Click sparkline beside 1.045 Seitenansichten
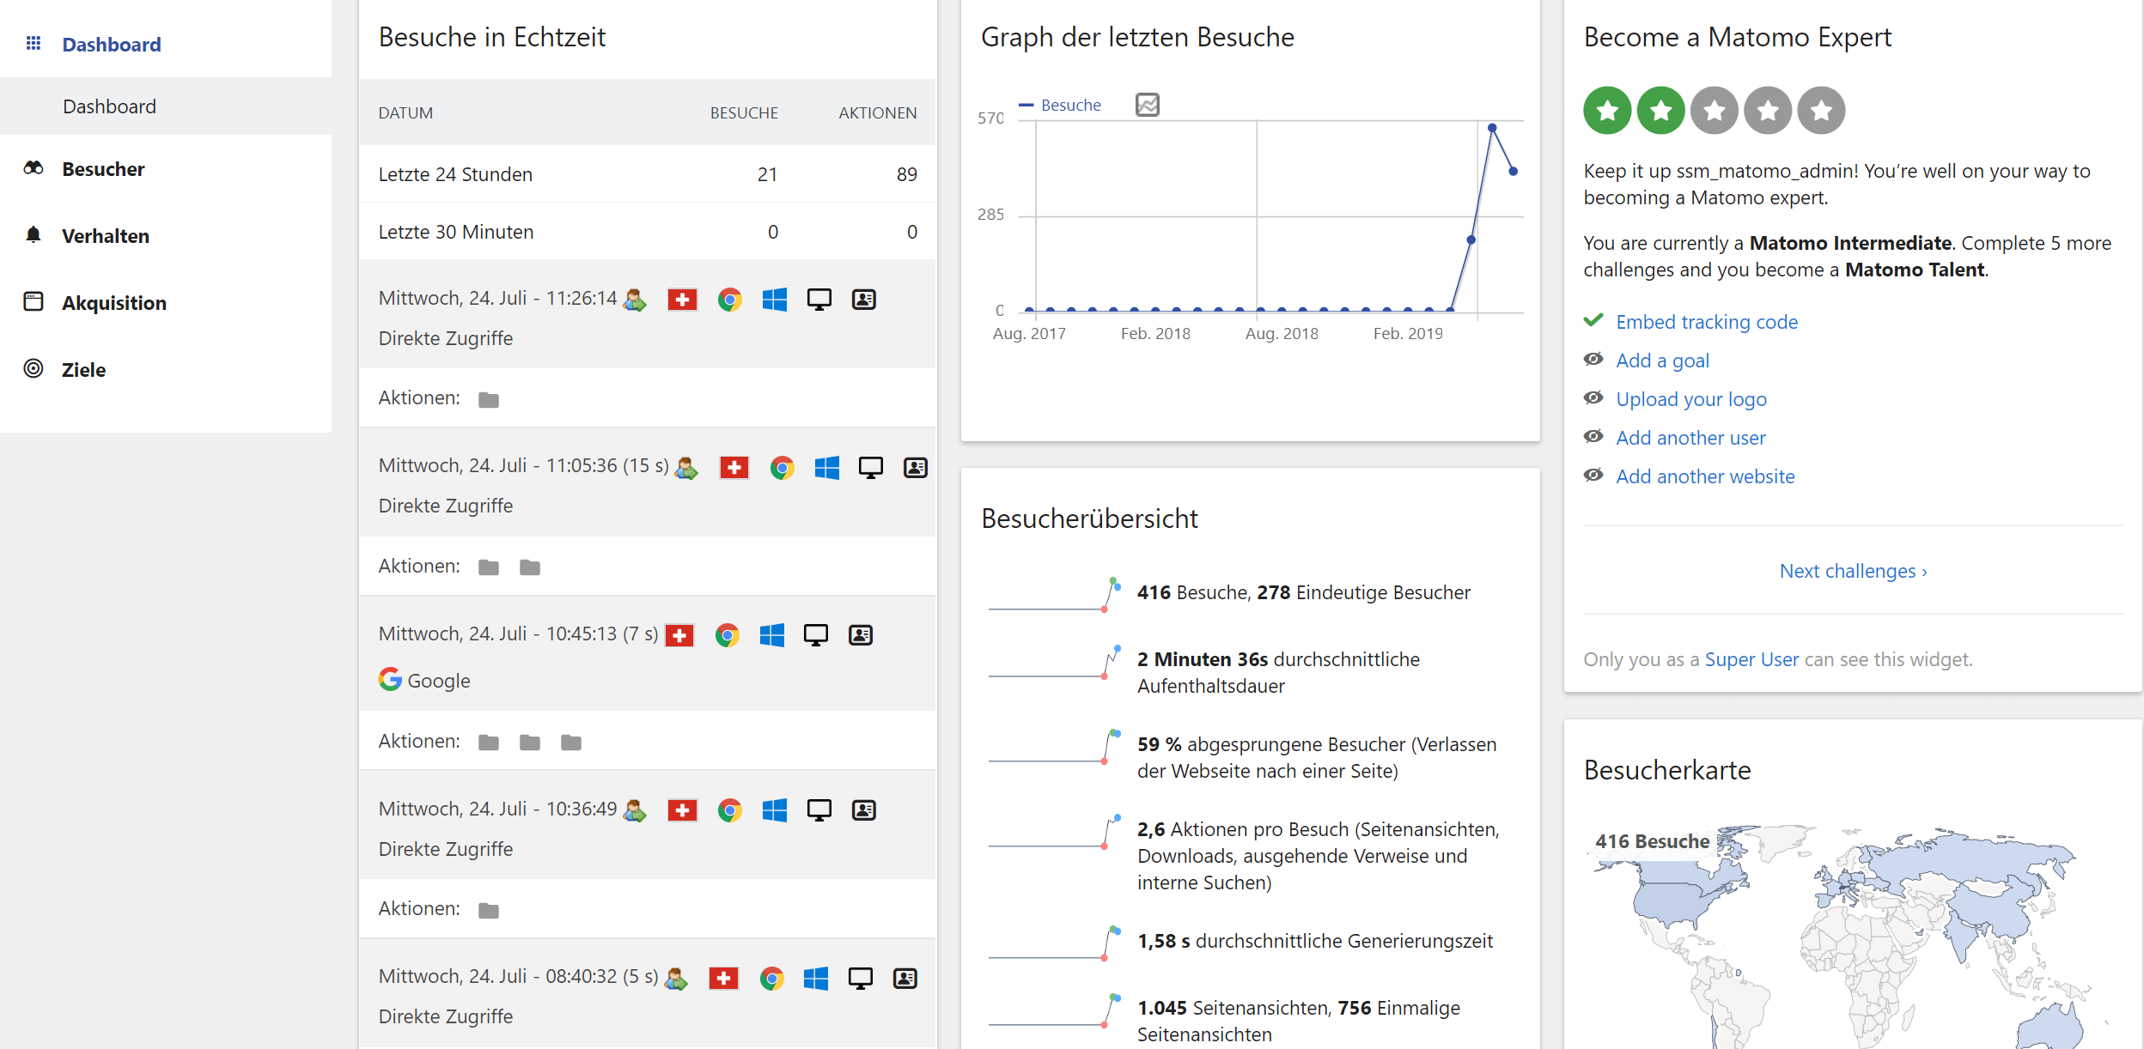 tap(1055, 1010)
